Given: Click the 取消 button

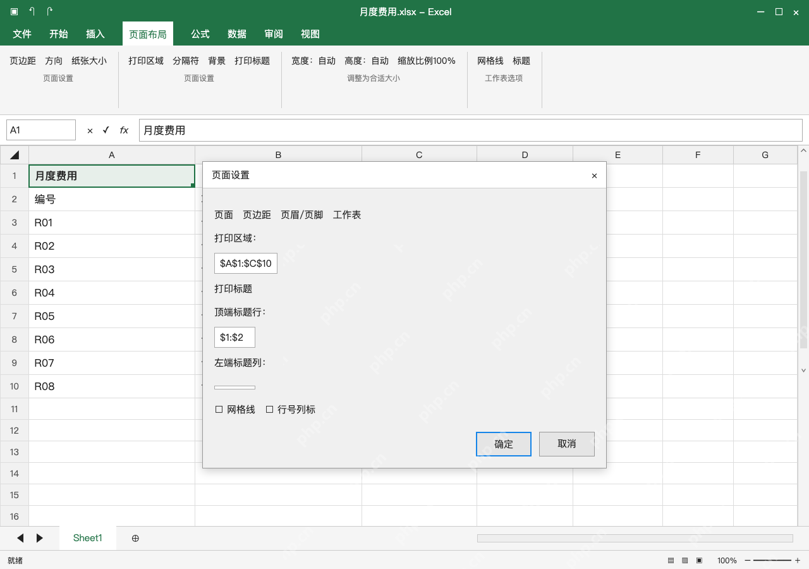Looking at the screenshot, I should 567,444.
